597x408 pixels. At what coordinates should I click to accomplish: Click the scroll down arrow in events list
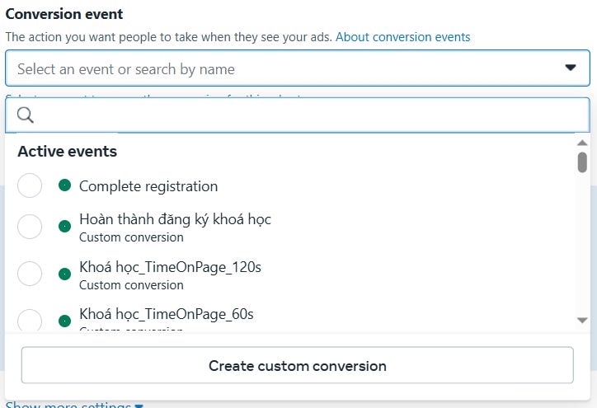[582, 320]
